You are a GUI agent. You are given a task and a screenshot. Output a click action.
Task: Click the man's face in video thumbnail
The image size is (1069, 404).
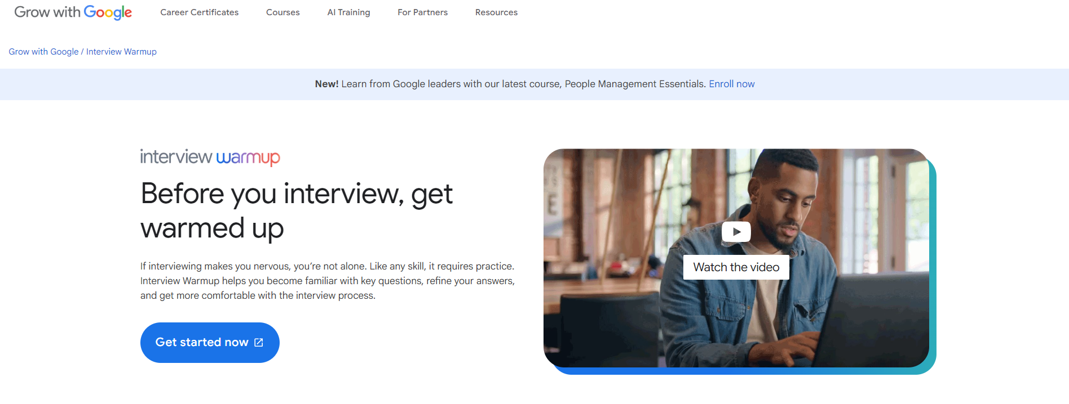point(788,203)
